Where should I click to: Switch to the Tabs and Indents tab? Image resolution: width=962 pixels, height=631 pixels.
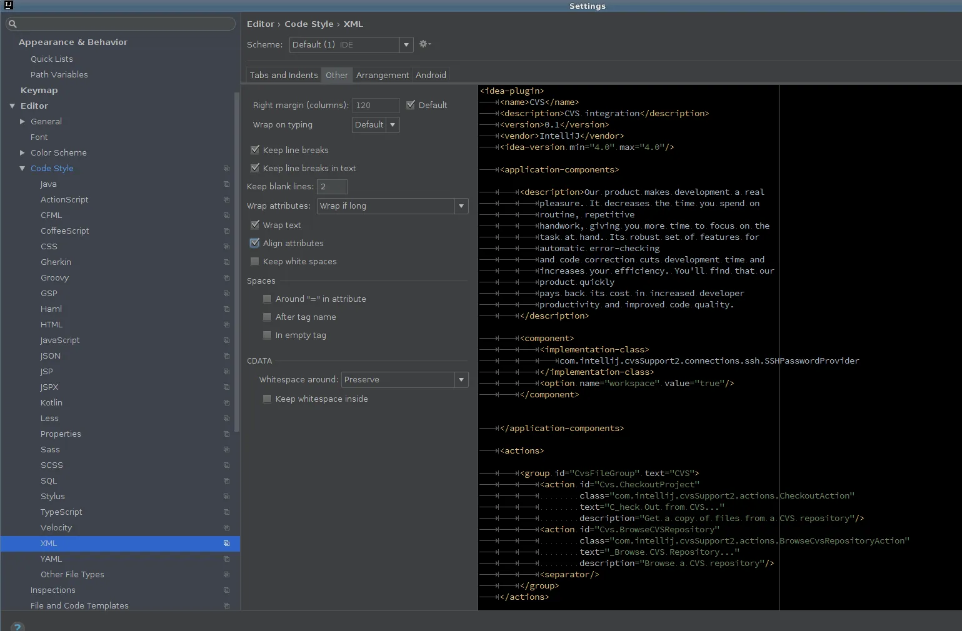284,75
